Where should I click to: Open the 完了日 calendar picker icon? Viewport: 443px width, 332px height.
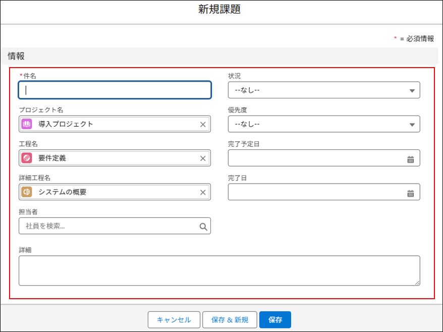410,193
